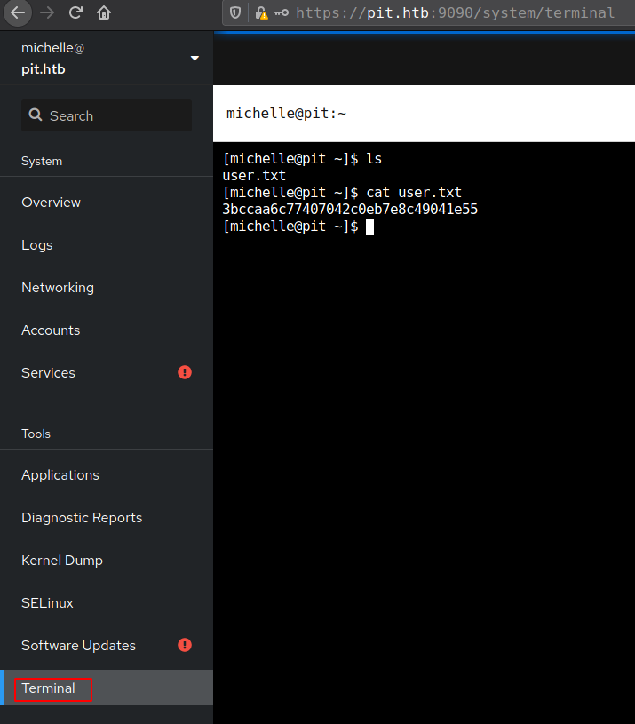The height and width of the screenshot is (724, 635).
Task: Click the red alert icon beside Services
Action: pos(185,372)
